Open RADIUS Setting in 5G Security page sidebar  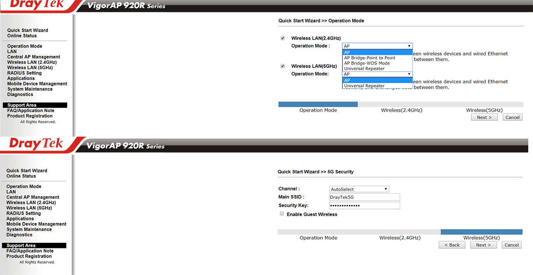[x=24, y=213]
